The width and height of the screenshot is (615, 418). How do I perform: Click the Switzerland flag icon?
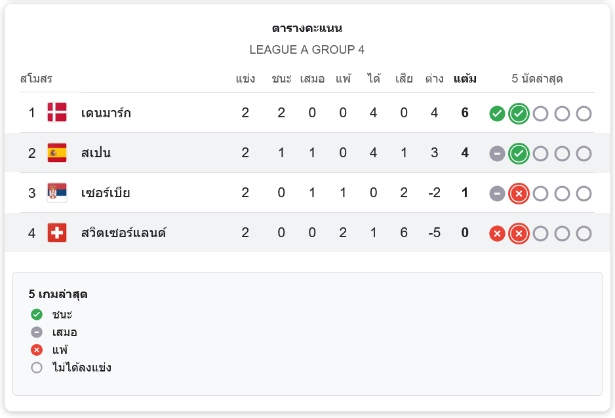point(57,233)
